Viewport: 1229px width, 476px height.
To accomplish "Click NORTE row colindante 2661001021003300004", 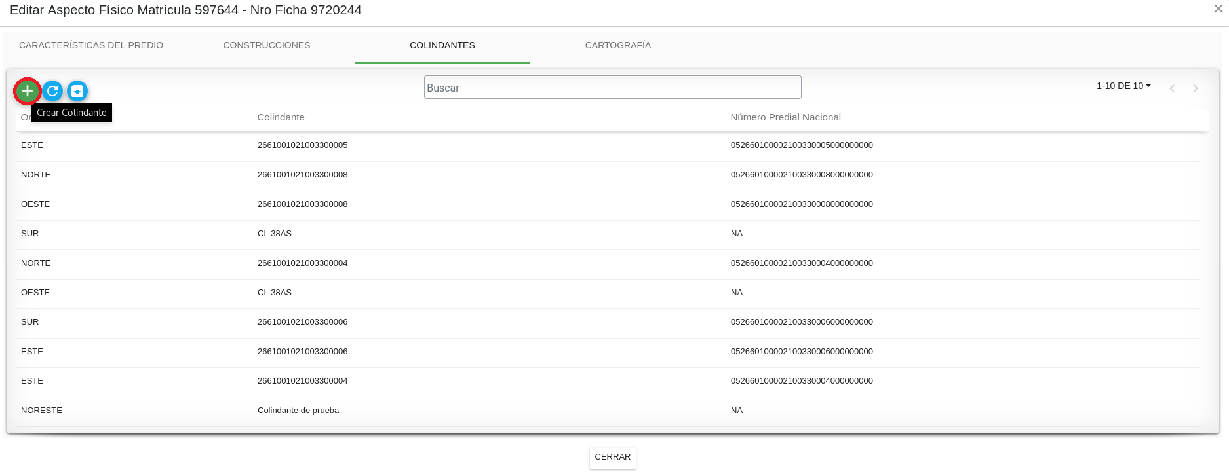I will click(302, 263).
